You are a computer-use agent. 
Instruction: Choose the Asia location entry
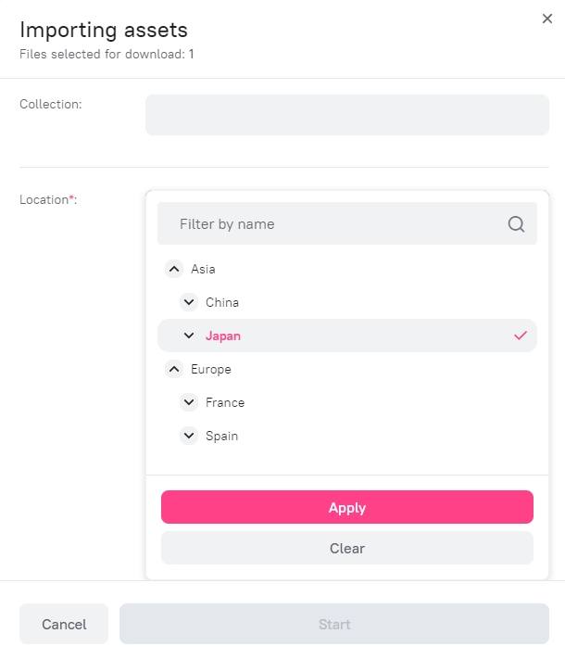[x=203, y=269]
